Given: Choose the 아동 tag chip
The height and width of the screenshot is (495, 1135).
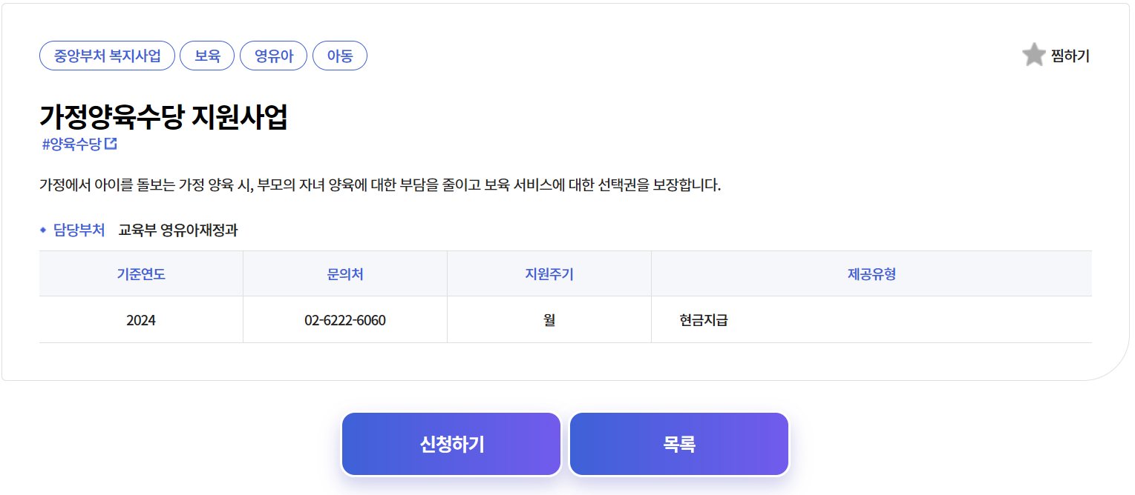Looking at the screenshot, I should pyautogui.click(x=340, y=56).
